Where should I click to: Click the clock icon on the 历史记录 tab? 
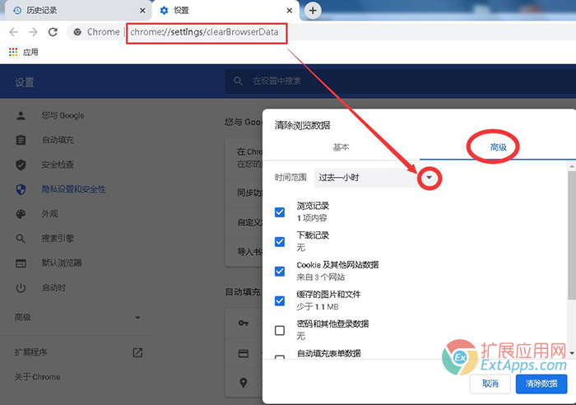point(17,11)
